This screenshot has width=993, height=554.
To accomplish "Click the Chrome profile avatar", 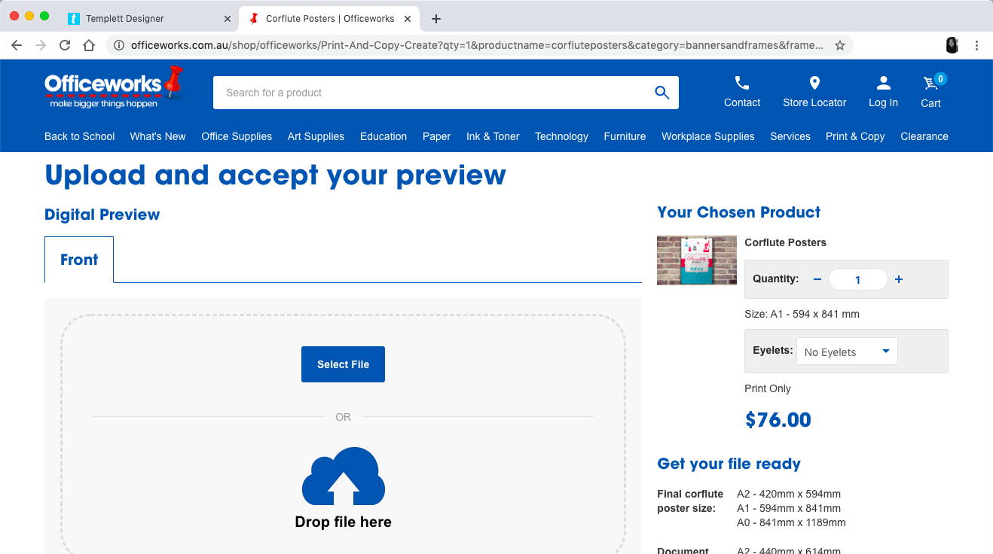I will pos(952,45).
